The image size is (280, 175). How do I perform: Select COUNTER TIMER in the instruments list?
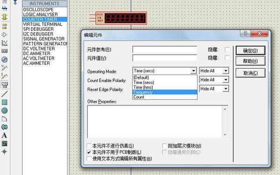coord(45,19)
